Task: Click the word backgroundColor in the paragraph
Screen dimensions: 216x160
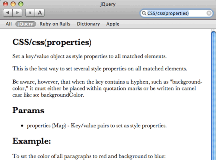Action: click(62, 95)
